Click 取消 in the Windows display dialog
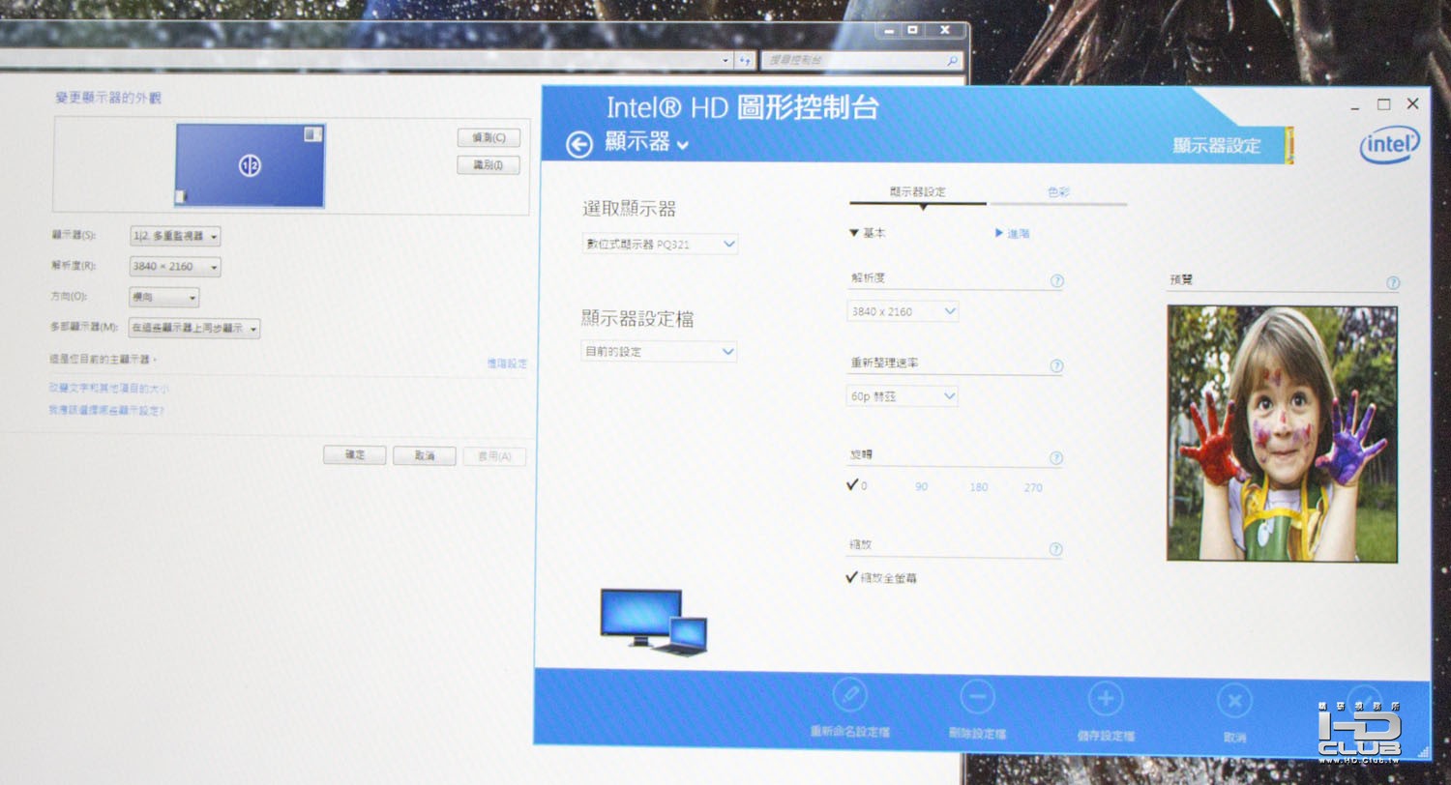Image resolution: width=1451 pixels, height=785 pixels. click(425, 456)
